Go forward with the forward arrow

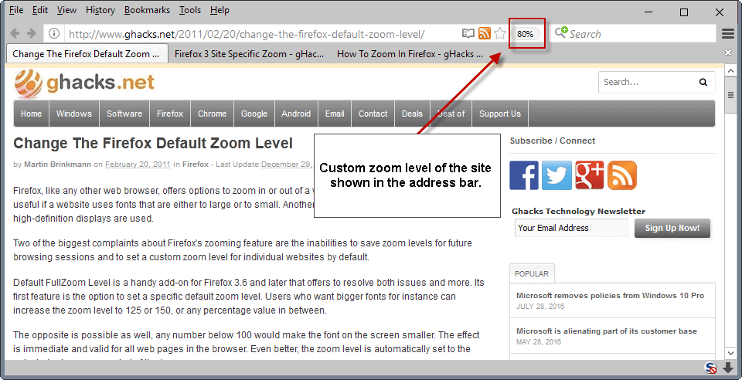[x=31, y=33]
